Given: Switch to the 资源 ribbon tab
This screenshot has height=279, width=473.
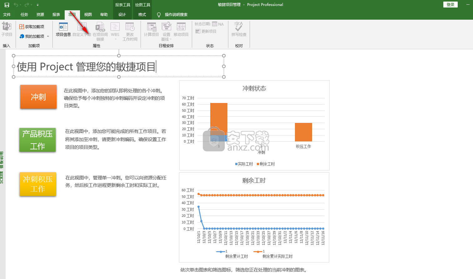Looking at the screenshot, I should 40,15.
